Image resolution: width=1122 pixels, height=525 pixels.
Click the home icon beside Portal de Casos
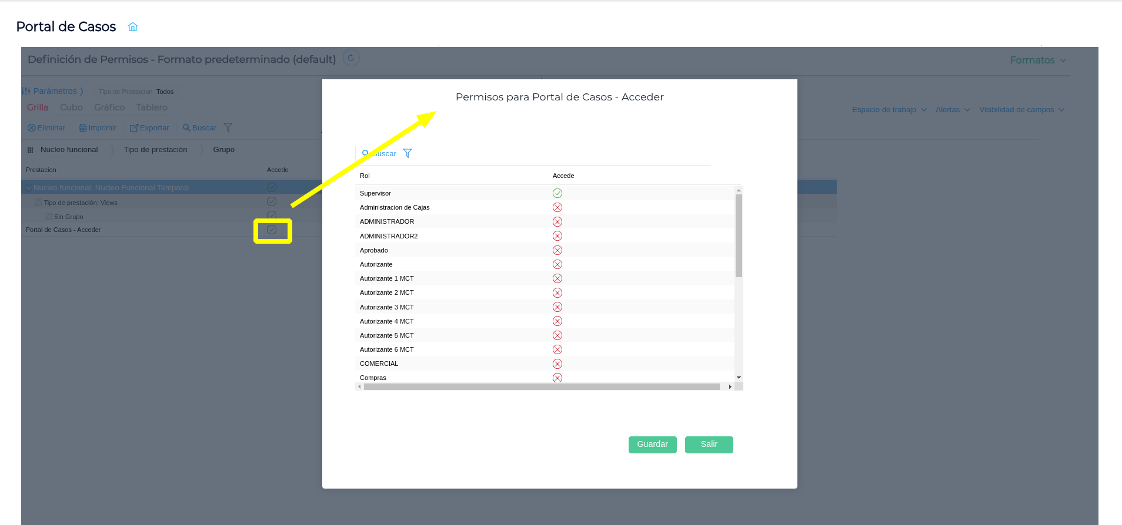click(x=133, y=27)
